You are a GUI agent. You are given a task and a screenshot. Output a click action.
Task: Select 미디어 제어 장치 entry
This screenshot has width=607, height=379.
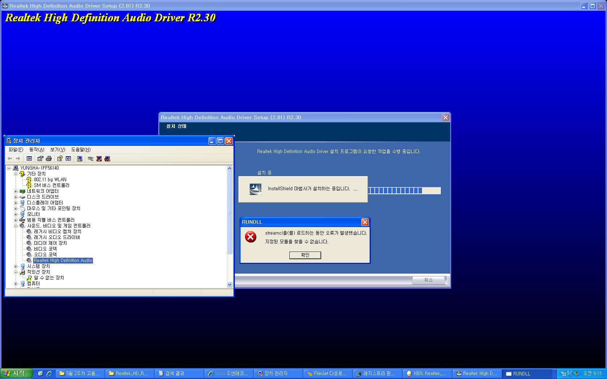point(51,243)
